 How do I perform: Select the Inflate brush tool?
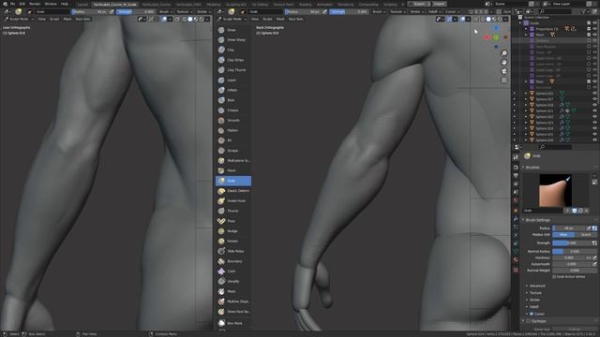(233, 90)
